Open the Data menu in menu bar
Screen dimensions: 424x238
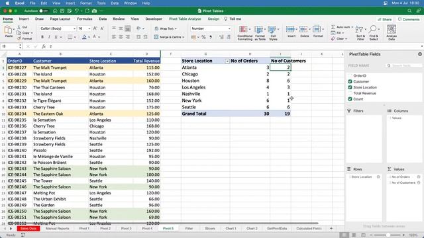[115, 3]
